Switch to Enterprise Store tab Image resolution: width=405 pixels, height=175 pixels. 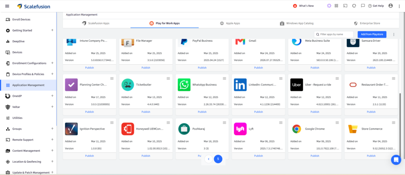[367, 23]
